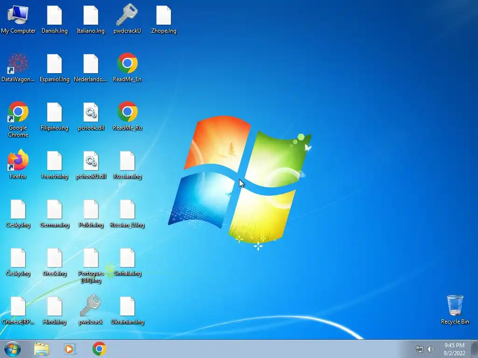Open the clock showing 9:45 PM

[454, 349]
